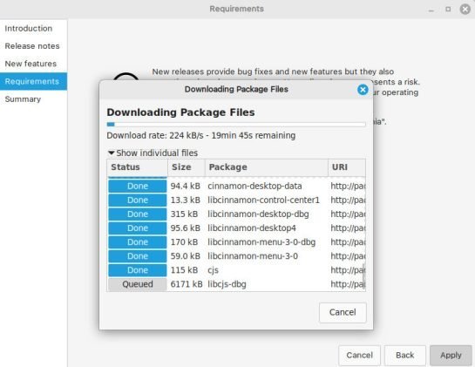This screenshot has height=367, width=475.
Task: Sort the file list by Size column
Action: [x=187, y=167]
